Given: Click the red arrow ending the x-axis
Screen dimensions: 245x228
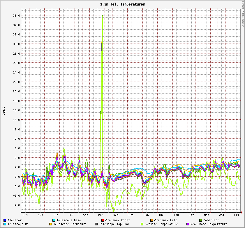Looking at the screenshot, I should click(x=242, y=213).
